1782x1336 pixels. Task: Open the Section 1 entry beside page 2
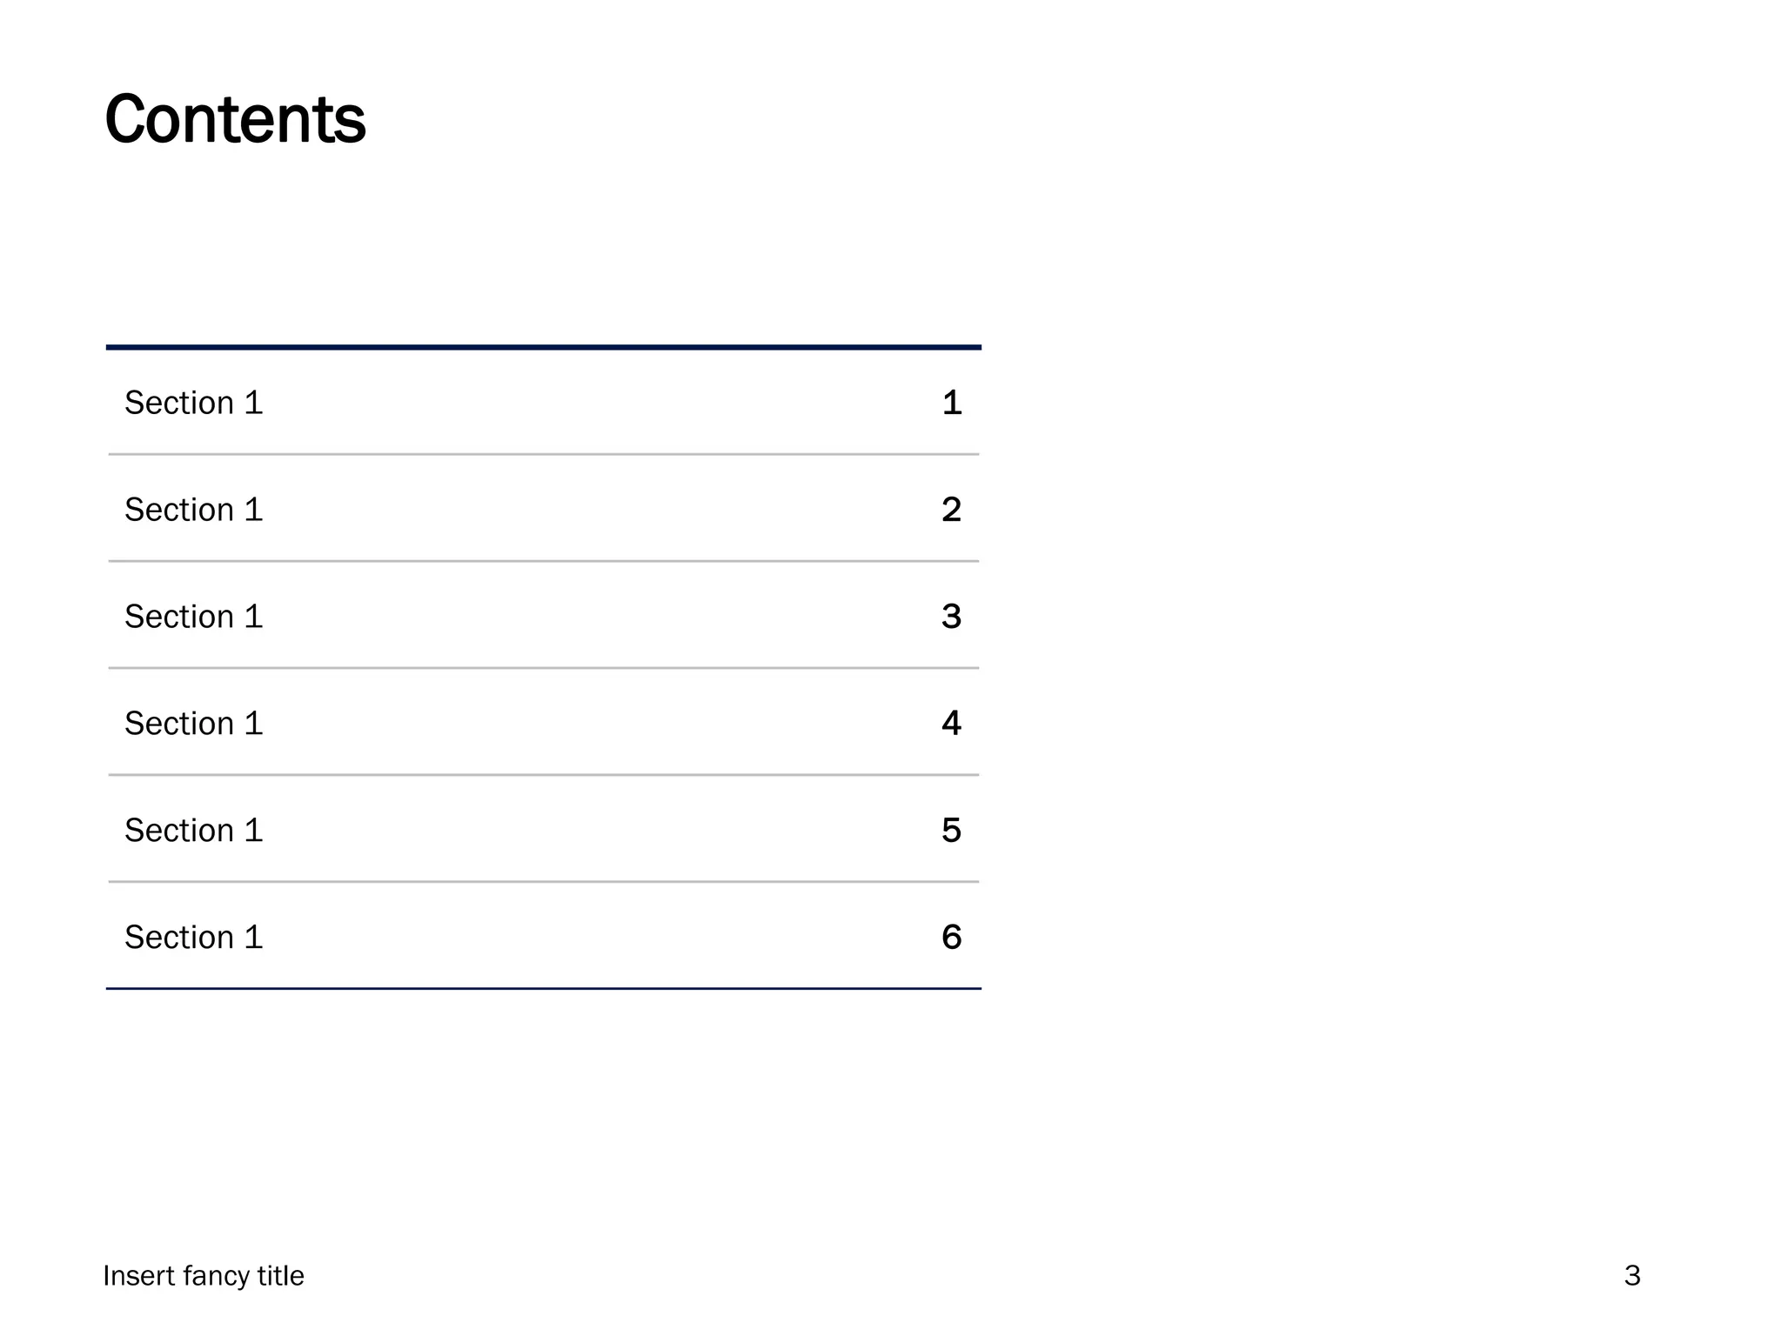[x=193, y=510]
